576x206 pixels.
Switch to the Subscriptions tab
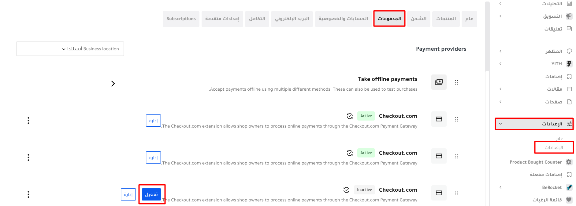(181, 19)
